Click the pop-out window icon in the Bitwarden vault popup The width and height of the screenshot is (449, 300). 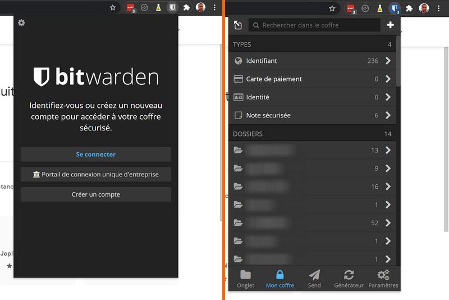tap(237, 25)
